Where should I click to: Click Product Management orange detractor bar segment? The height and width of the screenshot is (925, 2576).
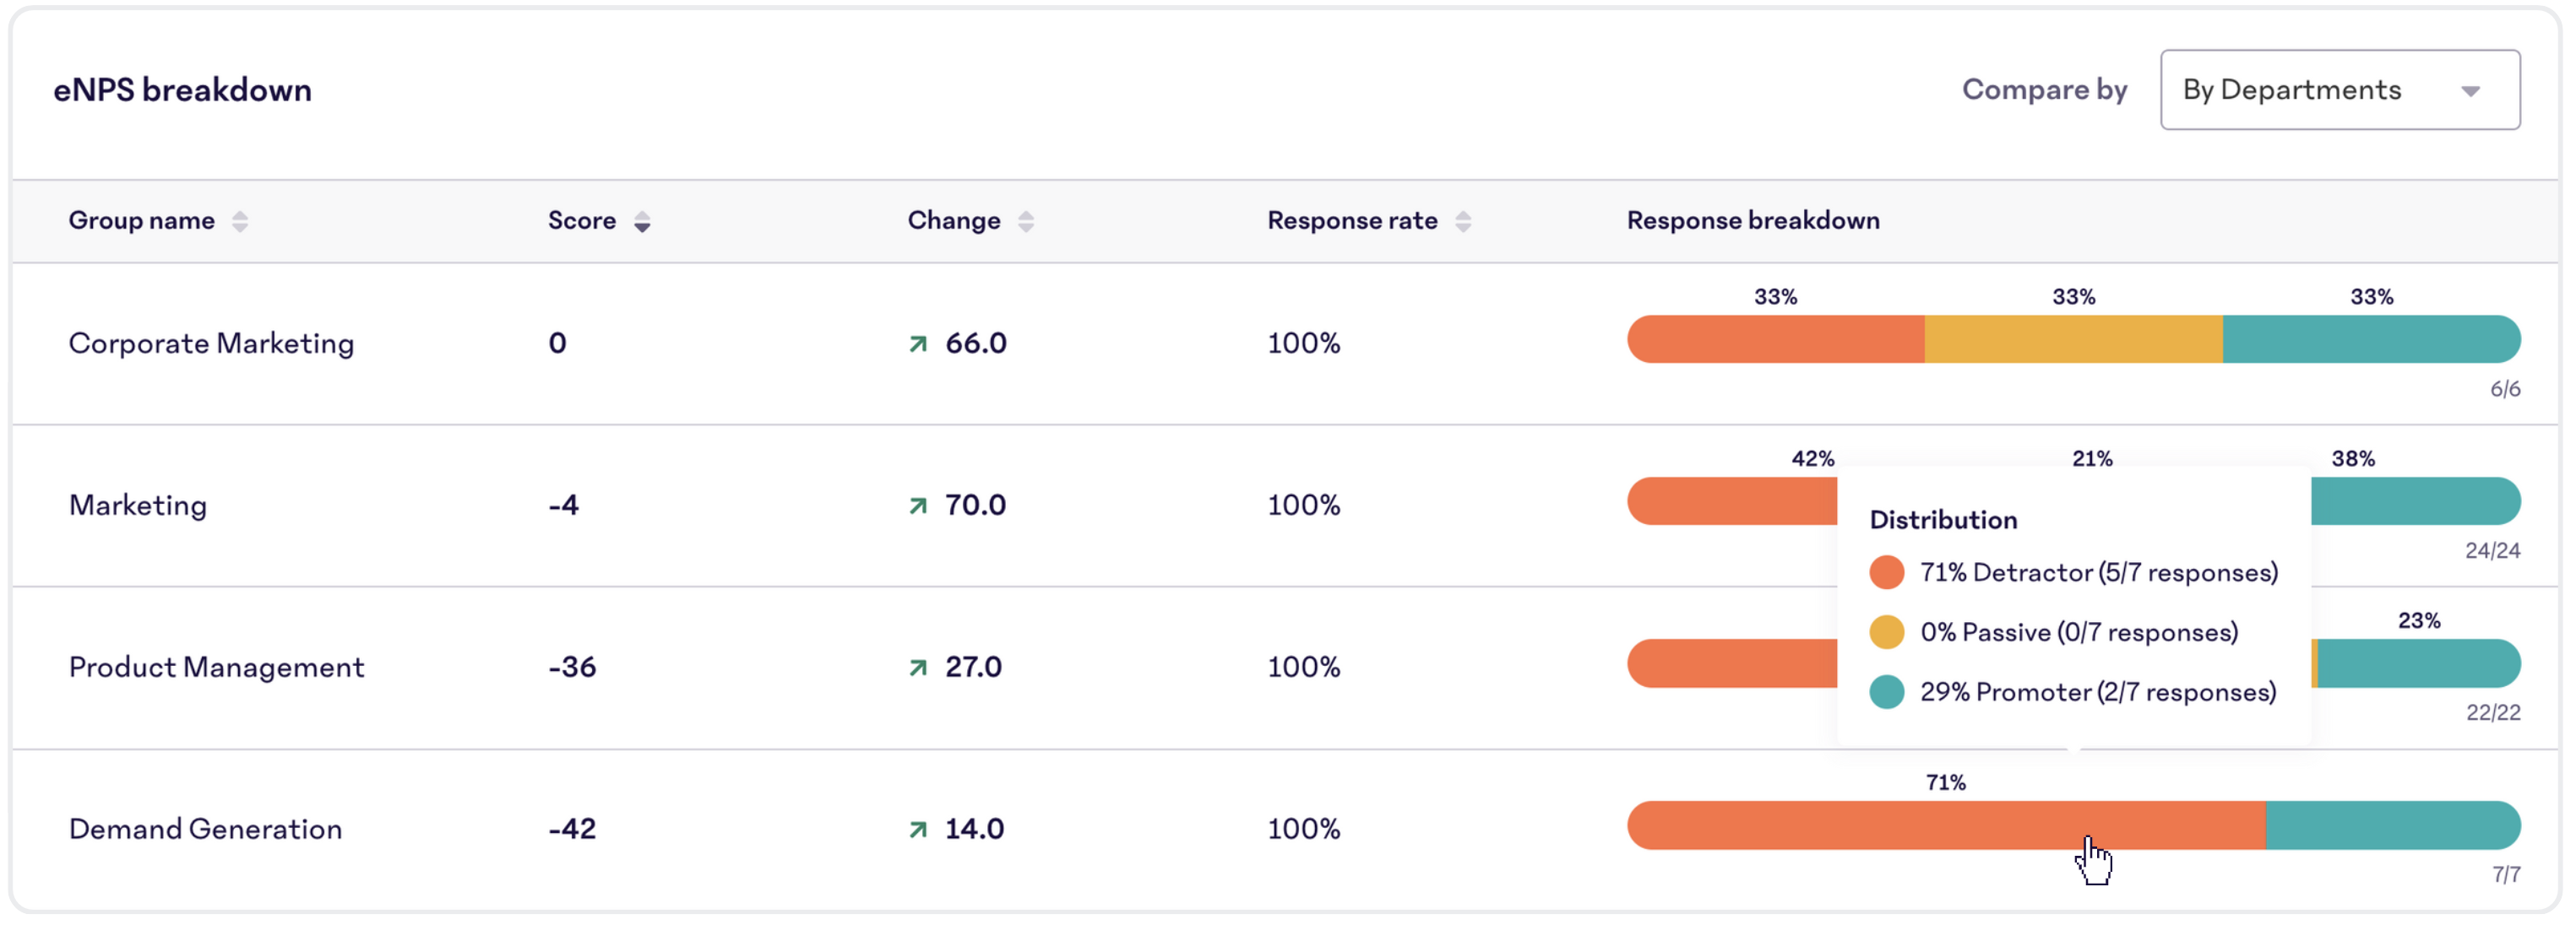(1732, 663)
